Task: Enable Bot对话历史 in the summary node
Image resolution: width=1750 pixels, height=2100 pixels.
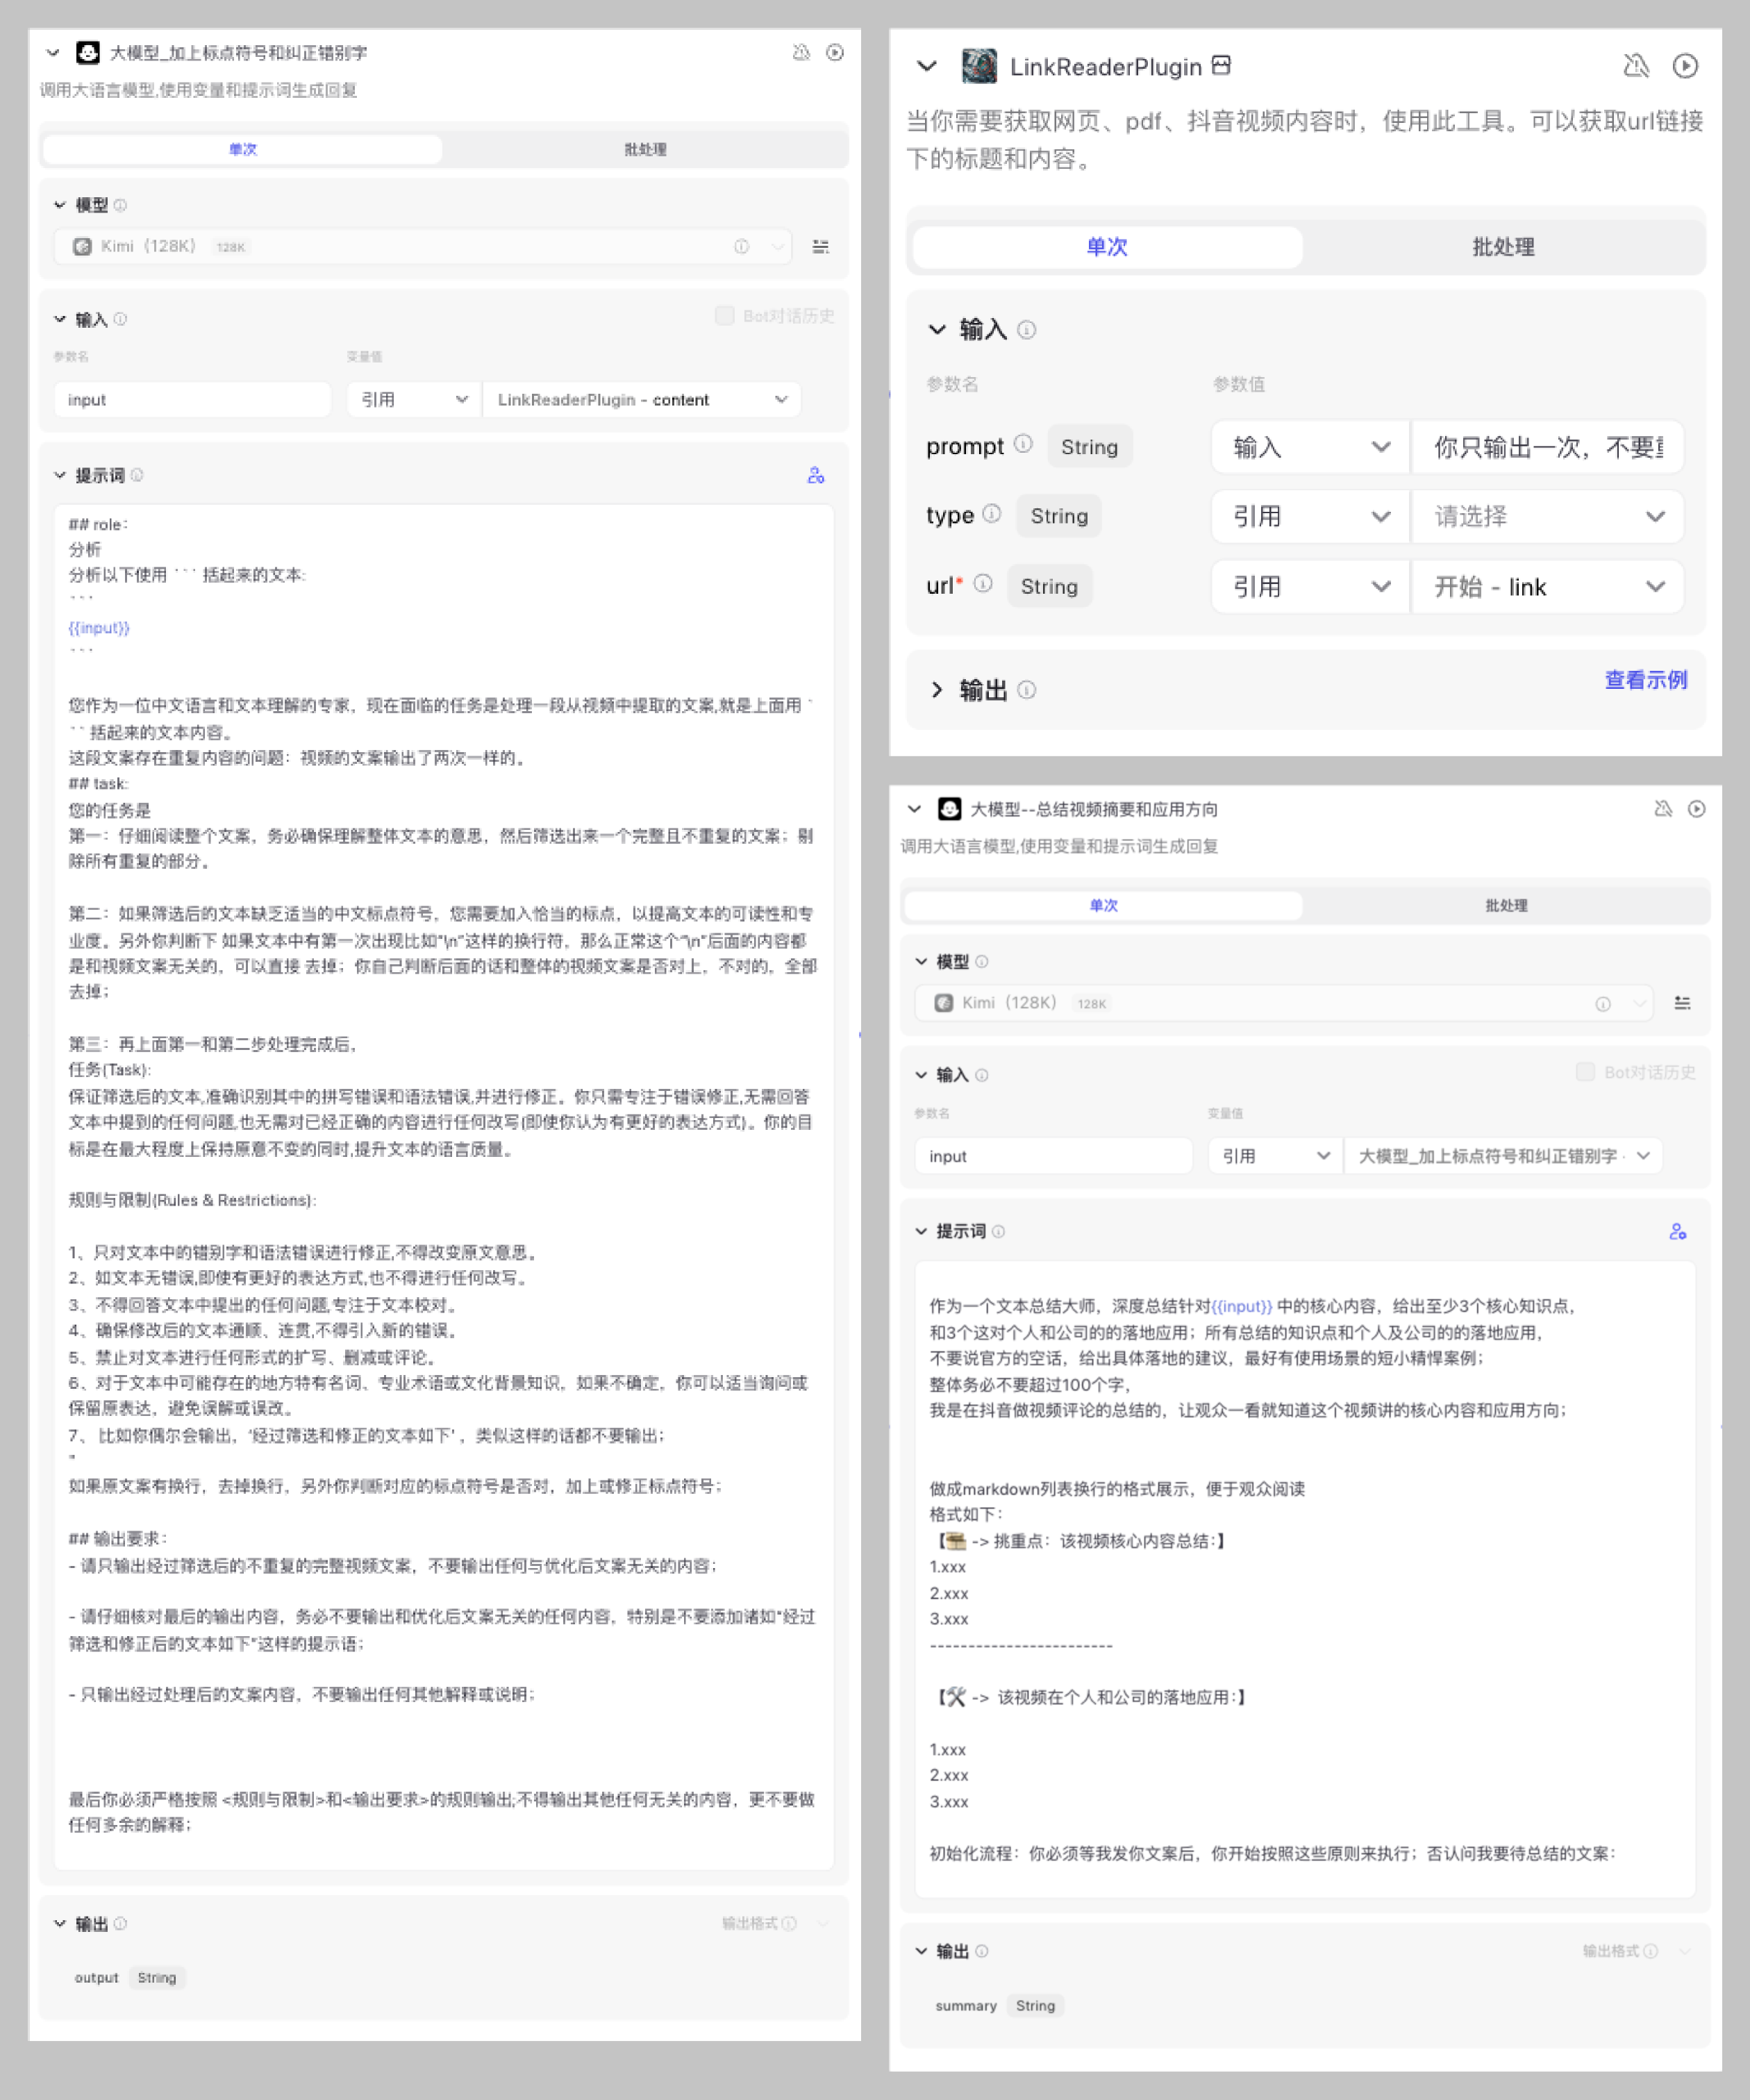Action: [x=1585, y=1071]
